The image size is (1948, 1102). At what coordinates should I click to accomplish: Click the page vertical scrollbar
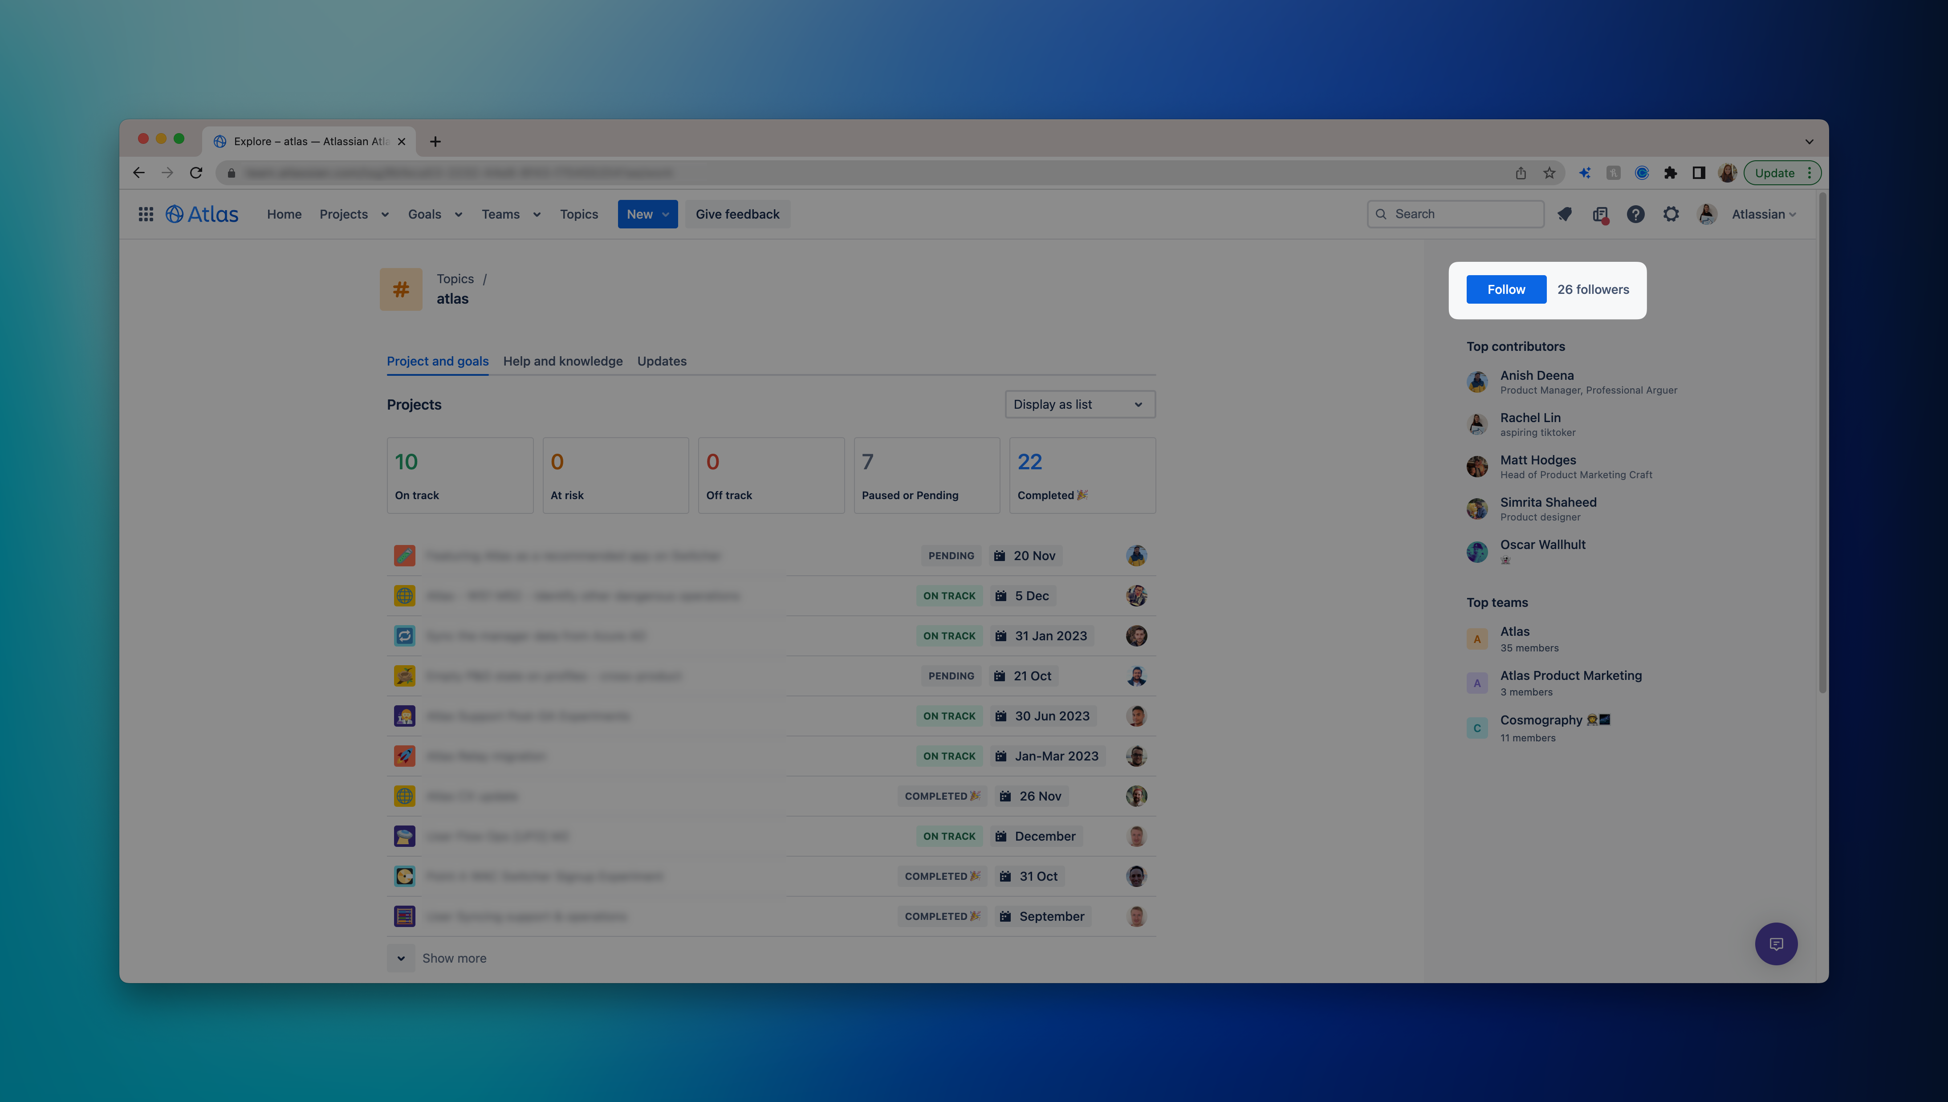point(1822,443)
